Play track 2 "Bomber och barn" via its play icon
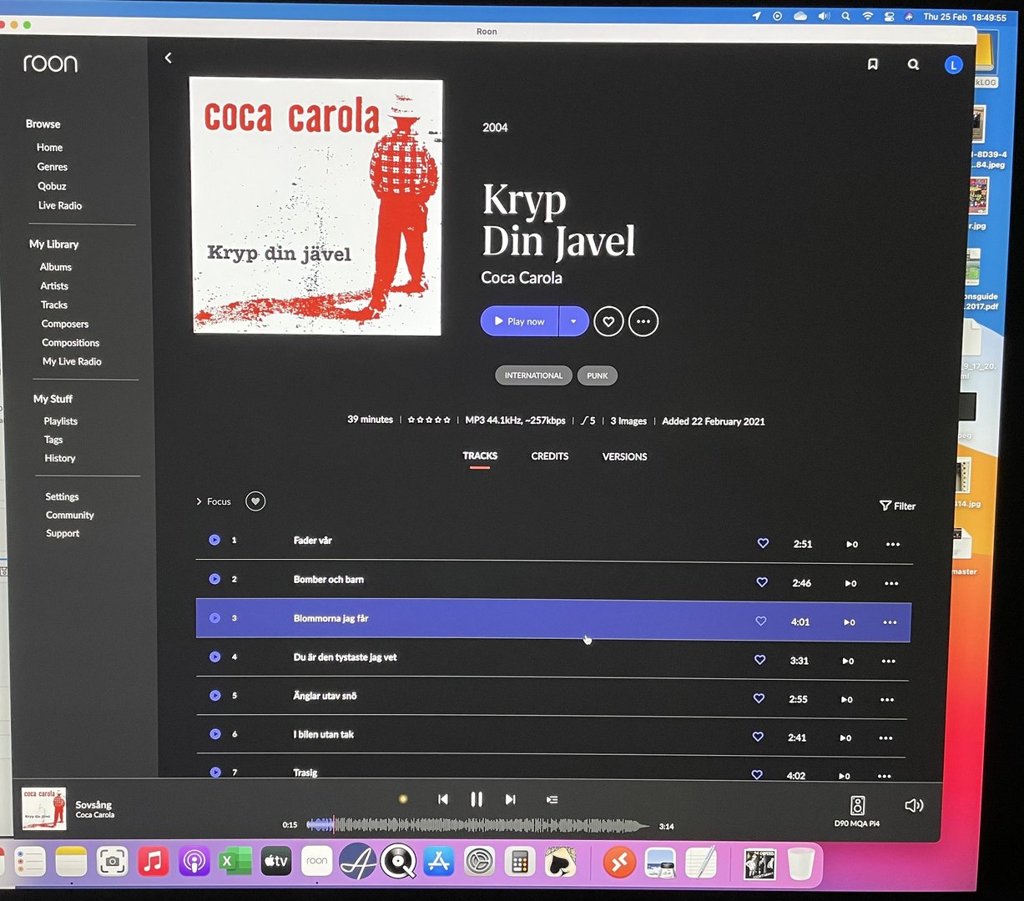1024x901 pixels. point(214,579)
